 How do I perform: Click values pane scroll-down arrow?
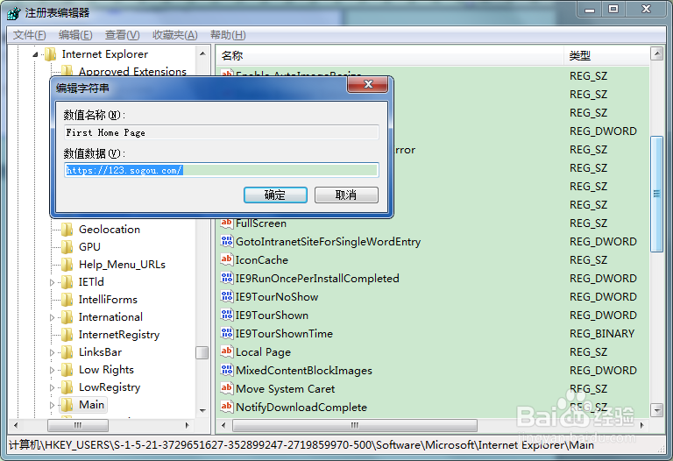click(656, 410)
